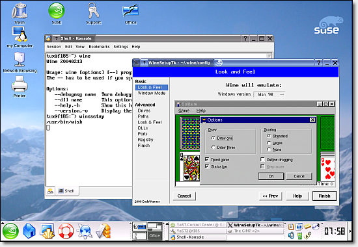
Task: Open the SuSE desktop icon
Action: [57, 13]
